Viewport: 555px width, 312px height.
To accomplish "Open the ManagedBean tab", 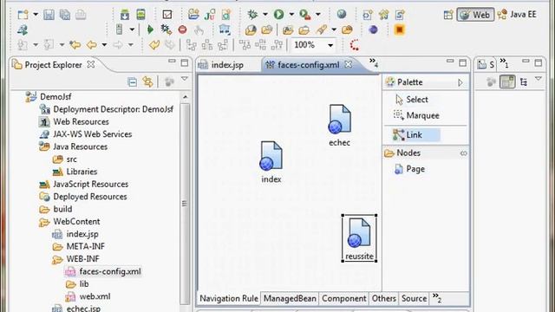I will tap(290, 298).
